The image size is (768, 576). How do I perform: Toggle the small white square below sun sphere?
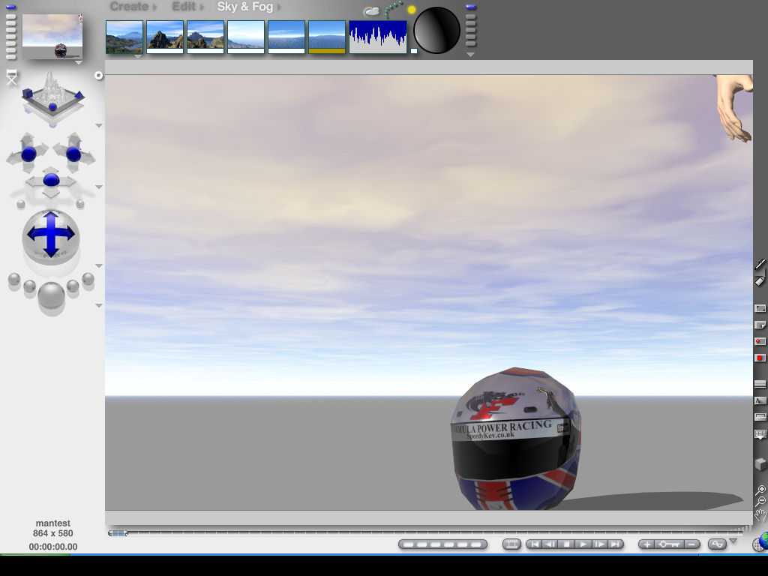pyautogui.click(x=414, y=51)
